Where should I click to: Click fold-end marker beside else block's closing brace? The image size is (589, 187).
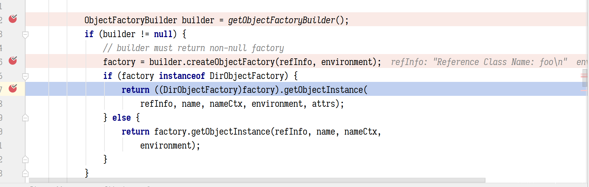coord(25,159)
